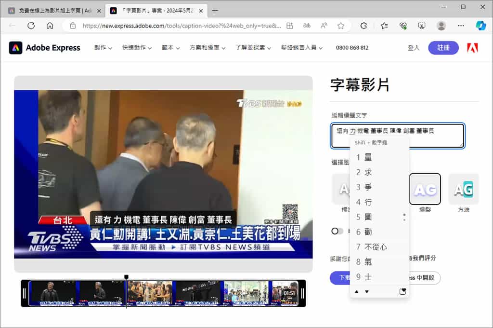Screen dimensions: 493x328
Task: Close the 字幕影片 專案 tab
Action: (201, 11)
